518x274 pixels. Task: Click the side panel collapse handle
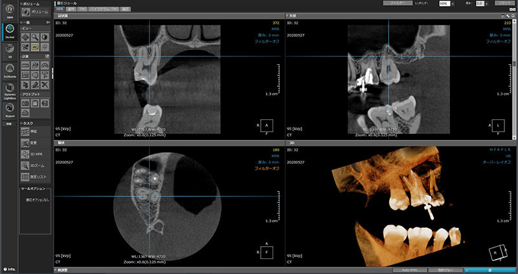pyautogui.click(x=52, y=72)
